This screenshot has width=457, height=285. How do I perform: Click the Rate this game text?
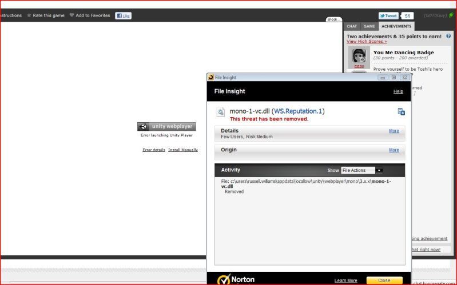click(49, 15)
